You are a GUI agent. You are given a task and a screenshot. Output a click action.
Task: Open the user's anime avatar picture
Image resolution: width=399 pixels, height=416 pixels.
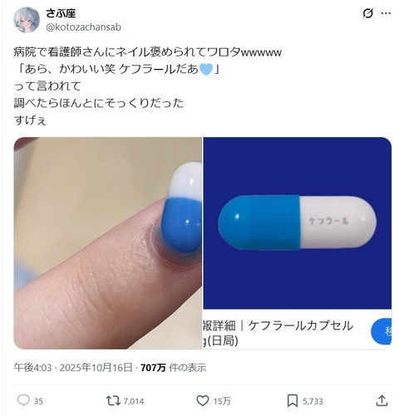[x=27, y=20]
